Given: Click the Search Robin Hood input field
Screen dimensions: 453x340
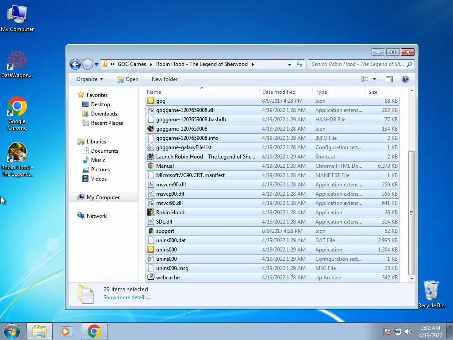Looking at the screenshot, I should pyautogui.click(x=357, y=64).
